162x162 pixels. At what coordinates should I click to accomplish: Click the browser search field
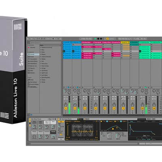(45, 43)
